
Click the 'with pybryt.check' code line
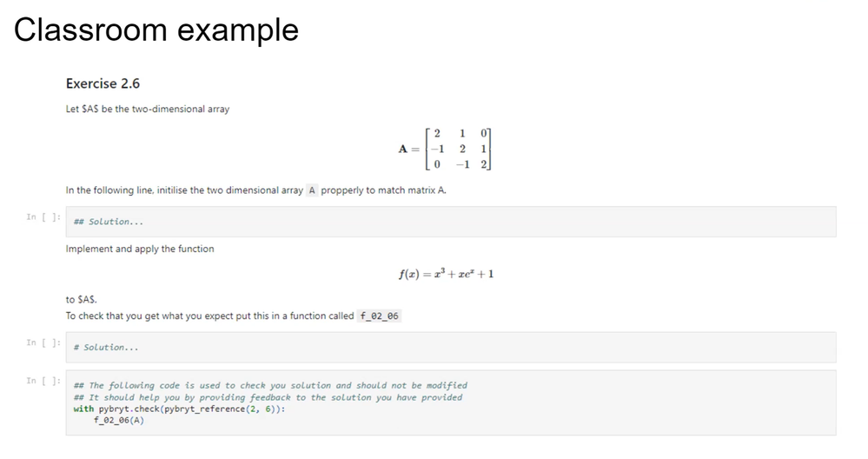click(x=179, y=409)
